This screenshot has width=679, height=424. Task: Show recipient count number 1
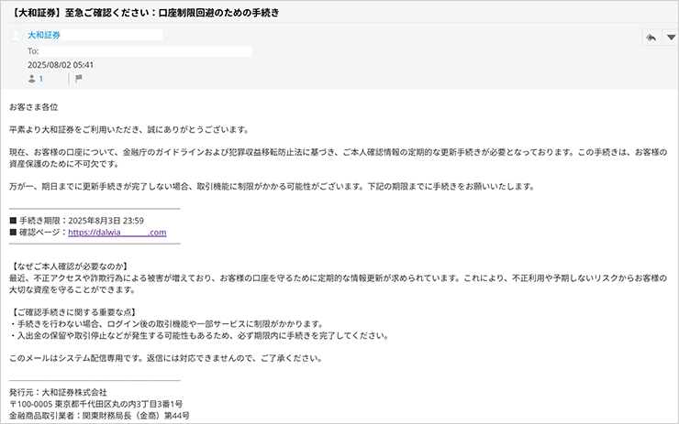[40, 79]
